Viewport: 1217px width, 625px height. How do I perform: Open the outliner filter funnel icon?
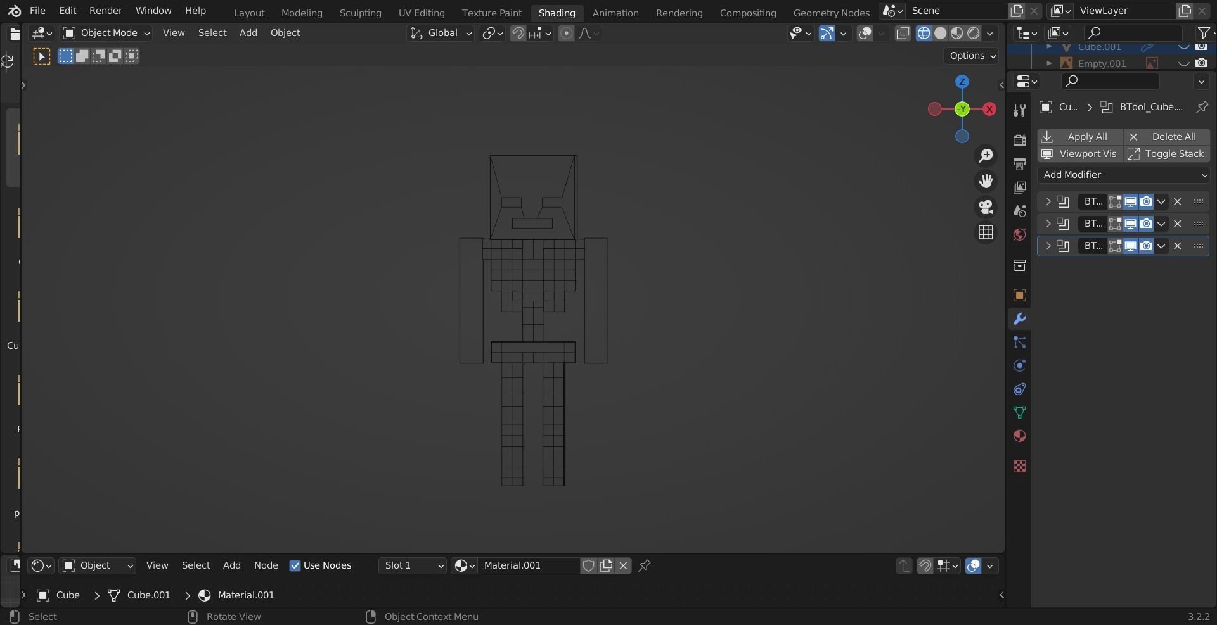tap(1202, 32)
